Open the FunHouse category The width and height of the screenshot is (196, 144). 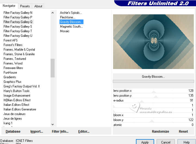[10, 73]
